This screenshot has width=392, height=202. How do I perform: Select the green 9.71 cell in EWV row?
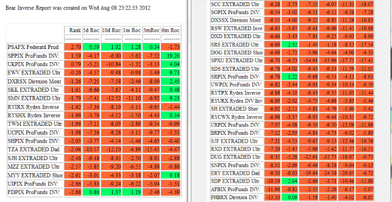[171, 73]
